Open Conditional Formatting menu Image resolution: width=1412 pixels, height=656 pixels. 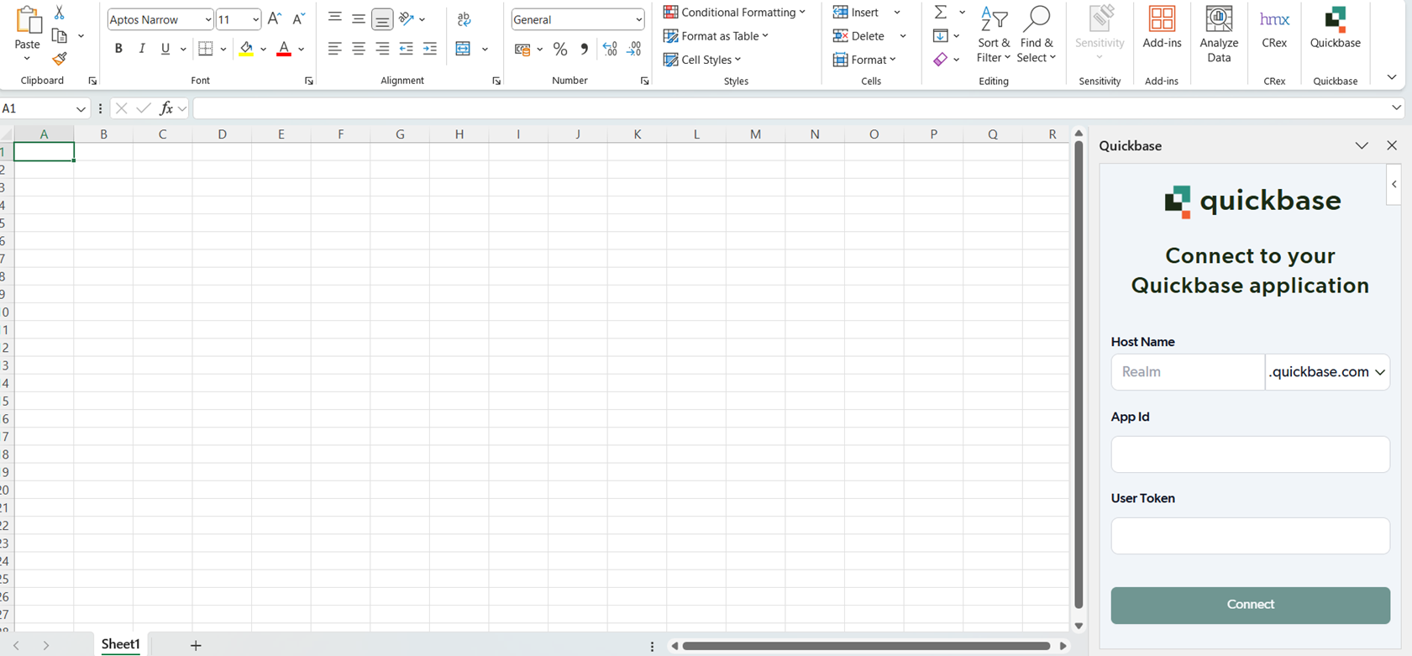[735, 13]
